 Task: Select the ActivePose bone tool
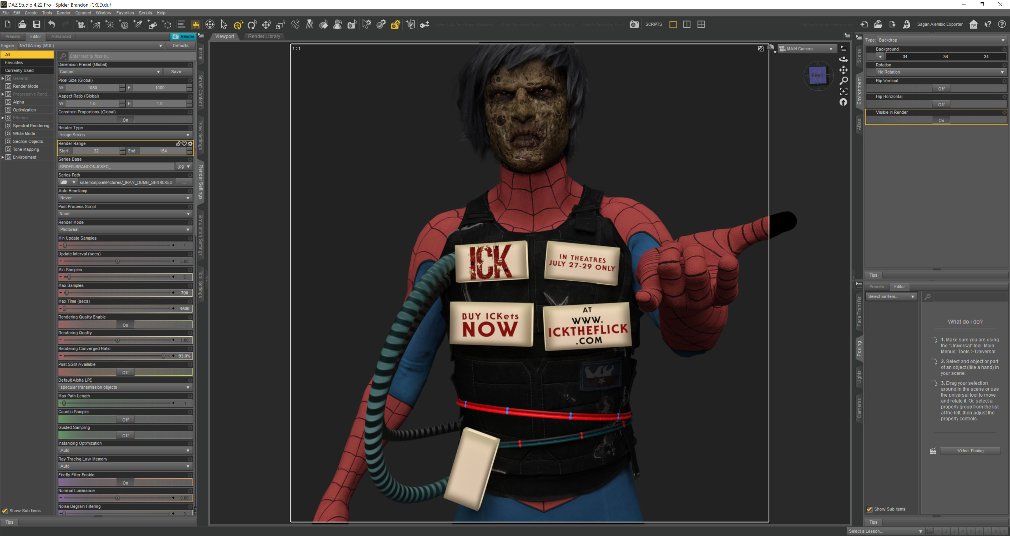pyautogui.click(x=295, y=24)
